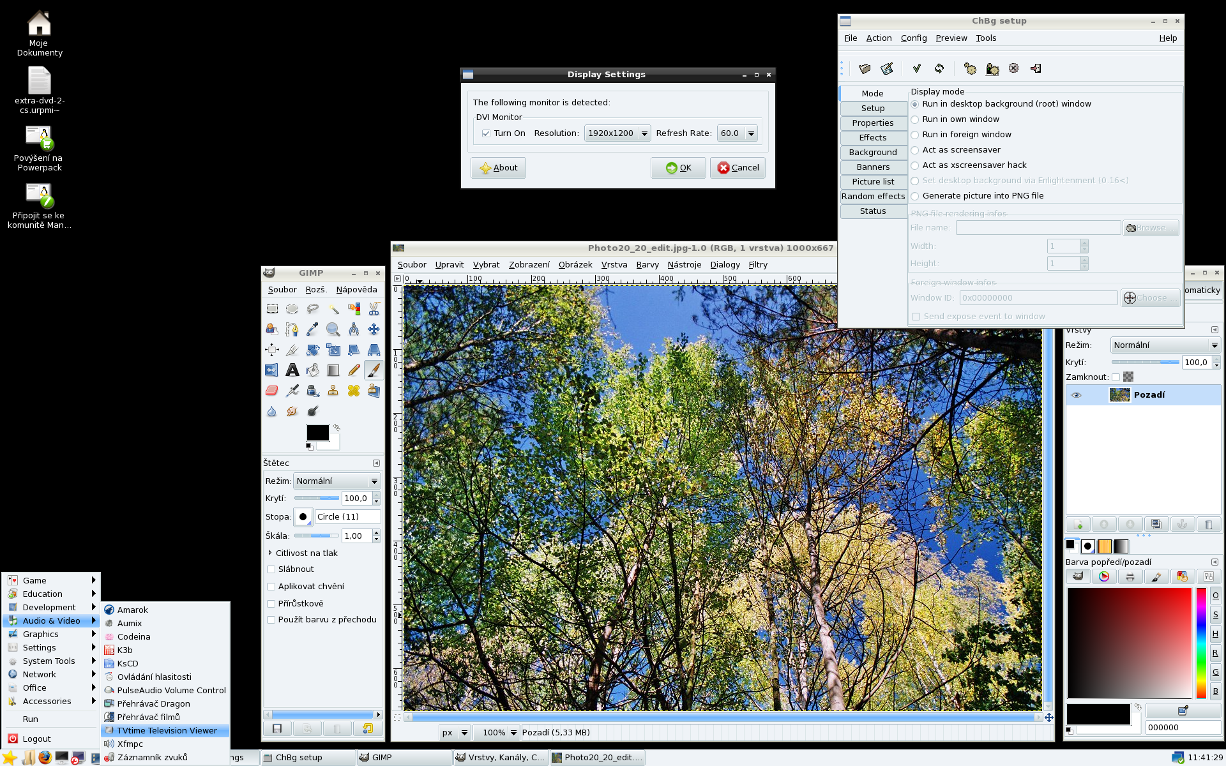This screenshot has height=766, width=1226.
Task: Open px unit dropdown in image statusbar
Action: pyautogui.click(x=455, y=733)
